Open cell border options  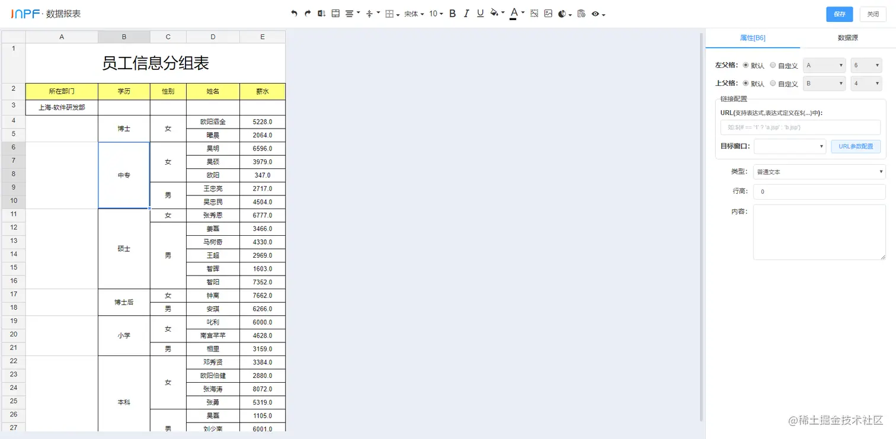pyautogui.click(x=392, y=14)
